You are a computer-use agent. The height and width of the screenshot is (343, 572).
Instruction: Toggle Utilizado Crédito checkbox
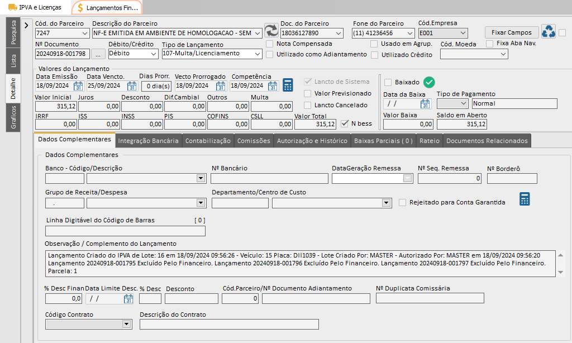[x=374, y=55]
